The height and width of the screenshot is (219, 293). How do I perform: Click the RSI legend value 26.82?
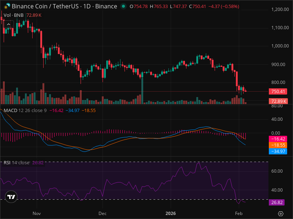pyautogui.click(x=38, y=162)
